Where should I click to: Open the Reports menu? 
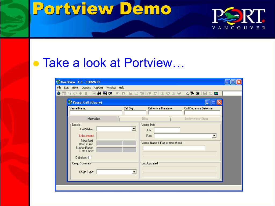tap(99, 88)
